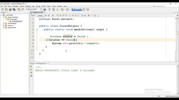Viewport: 179px width, 100px height.
Task: Minimize the Projects panel
Action: click(x=28, y=13)
